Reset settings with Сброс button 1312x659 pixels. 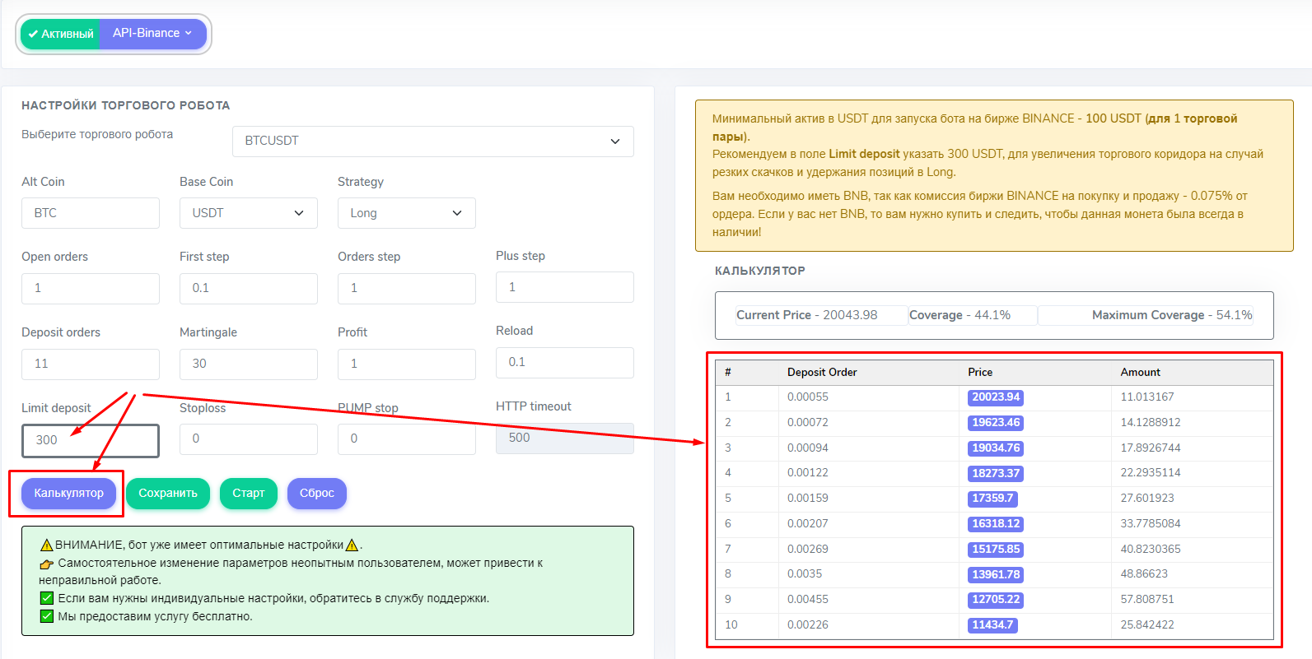[x=316, y=494]
